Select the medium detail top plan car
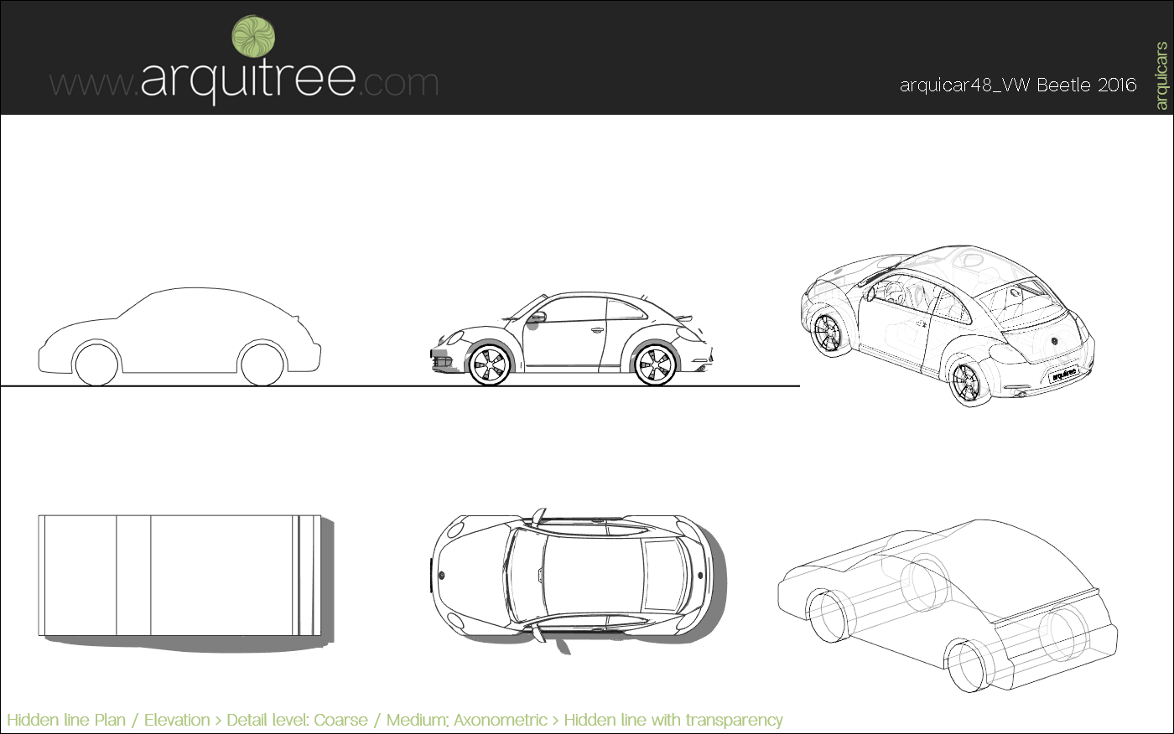The image size is (1174, 734). point(574,576)
